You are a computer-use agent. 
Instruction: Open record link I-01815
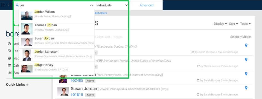77,95
